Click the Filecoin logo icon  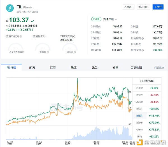10,8
